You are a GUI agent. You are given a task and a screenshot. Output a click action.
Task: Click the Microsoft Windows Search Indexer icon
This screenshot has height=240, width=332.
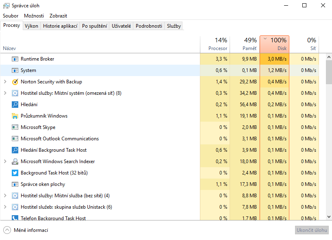(x=15, y=161)
